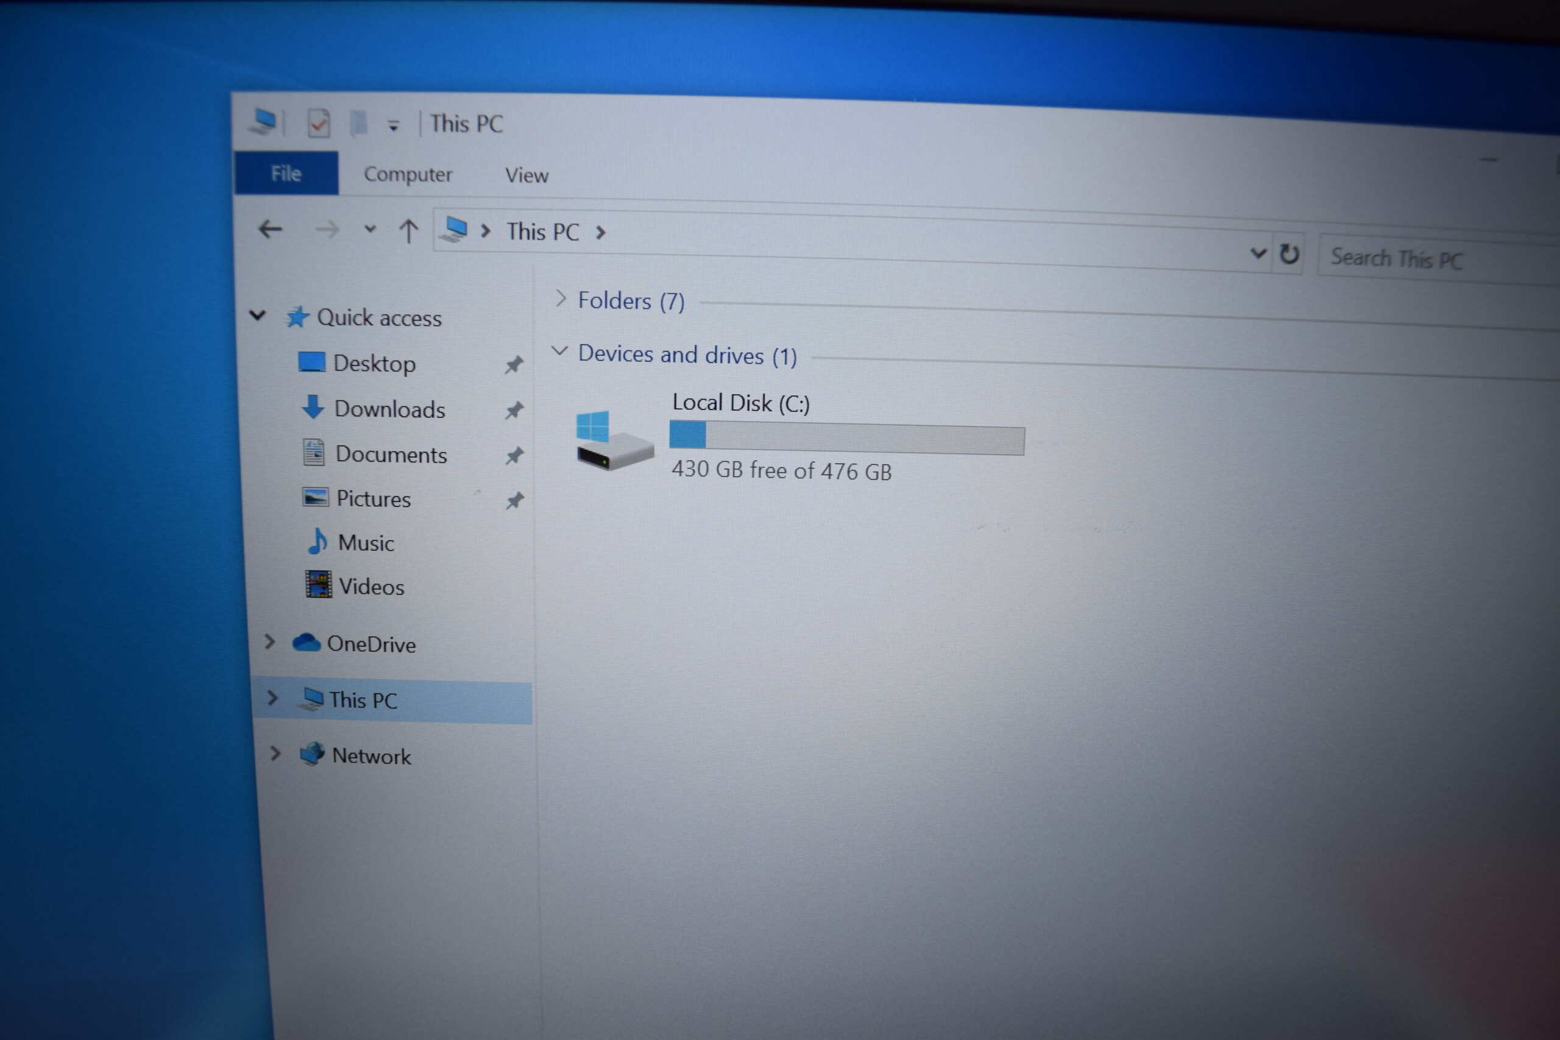Screen dimensions: 1560x1040
Task: Open Pictures in Quick access
Action: point(374,499)
